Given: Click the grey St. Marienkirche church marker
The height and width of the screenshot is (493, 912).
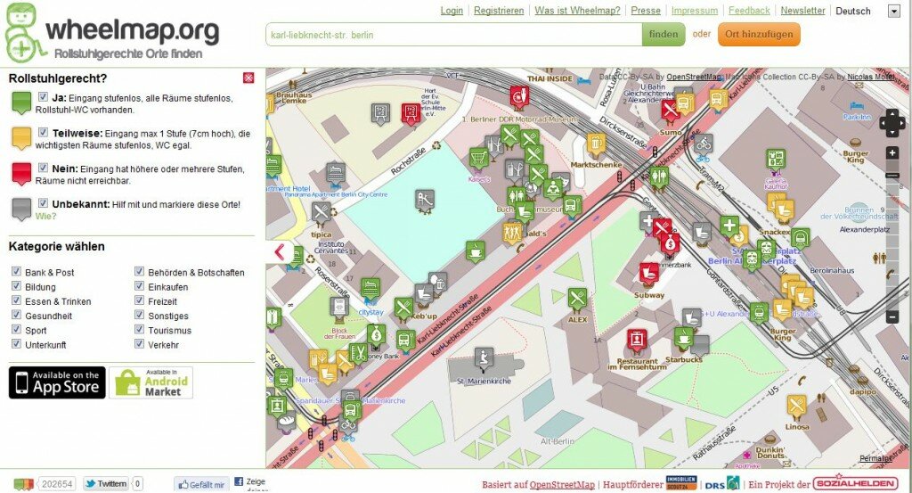Looking at the screenshot, I should point(484,359).
